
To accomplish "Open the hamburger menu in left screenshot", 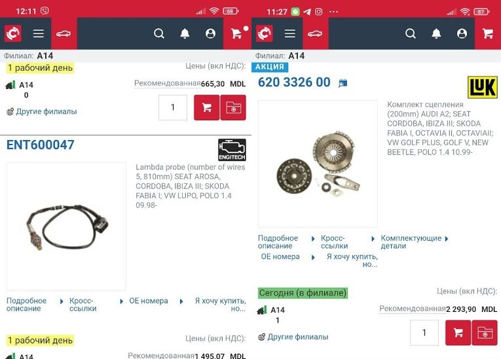I will 39,33.
